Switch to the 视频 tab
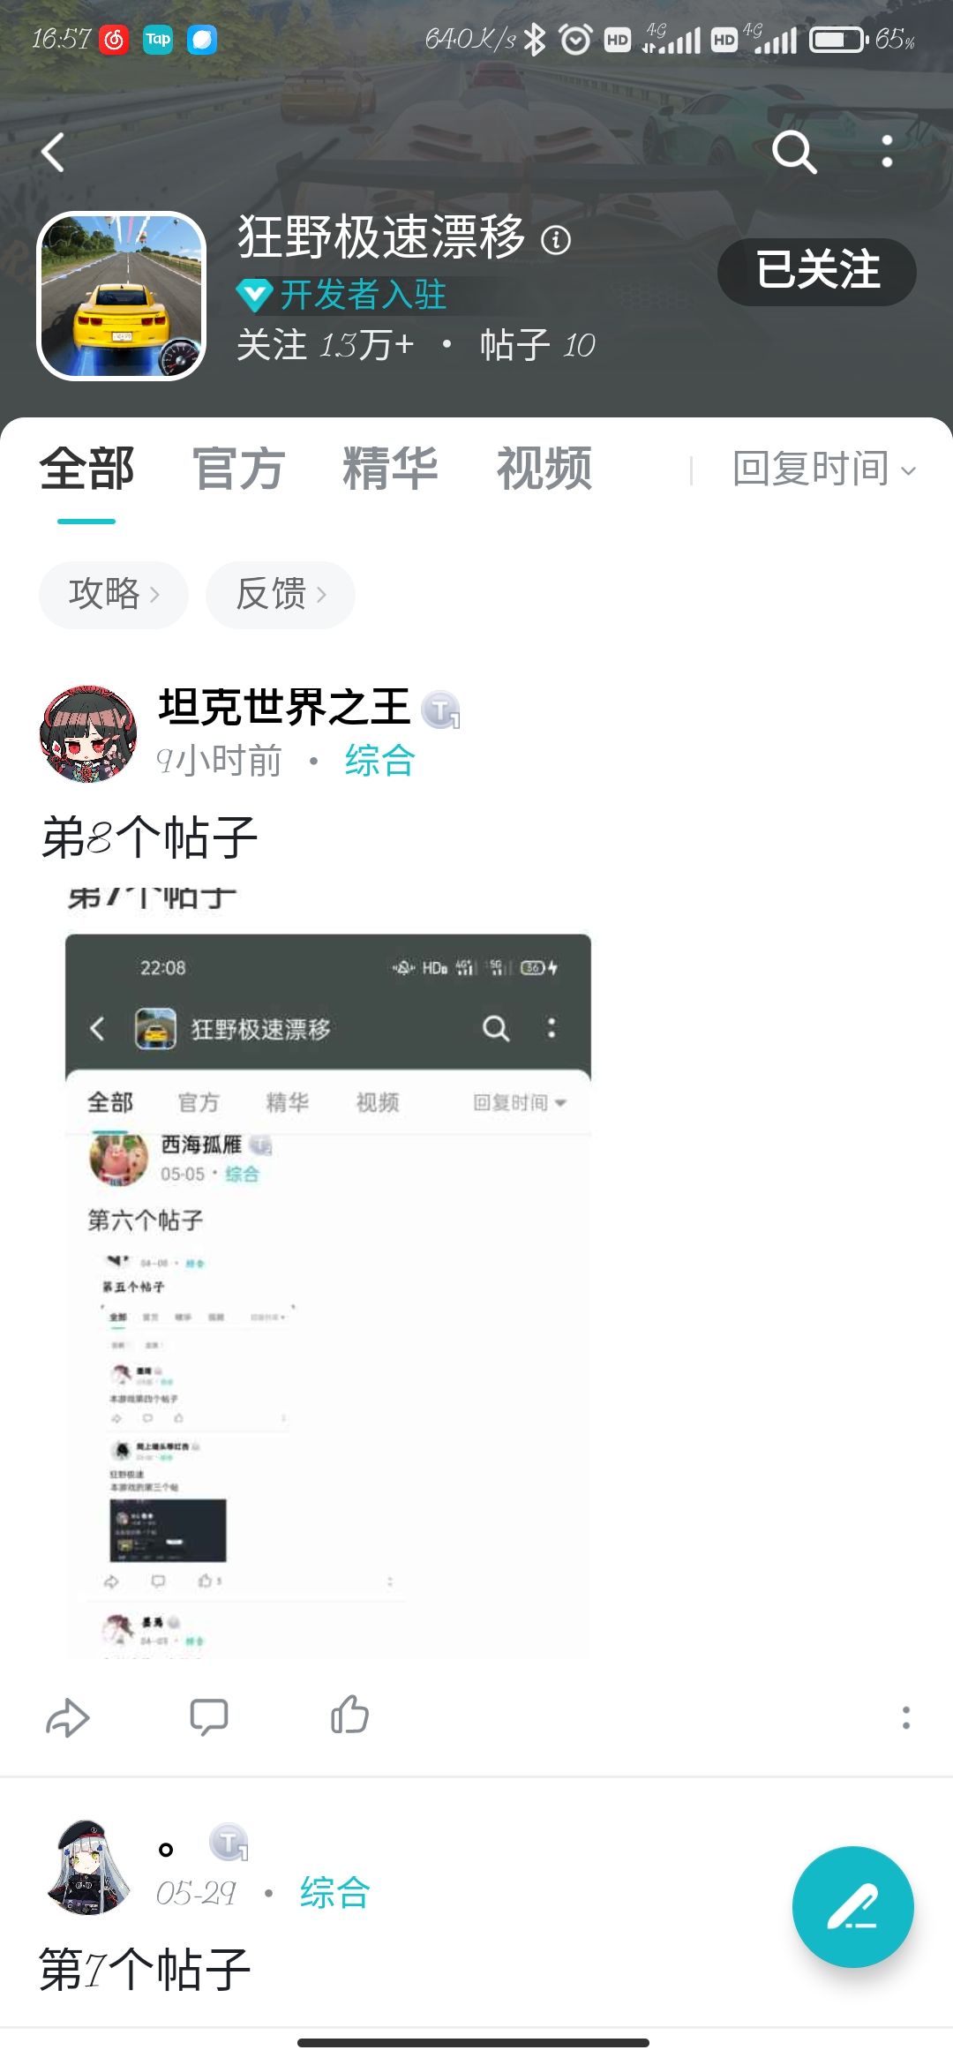 [x=544, y=468]
